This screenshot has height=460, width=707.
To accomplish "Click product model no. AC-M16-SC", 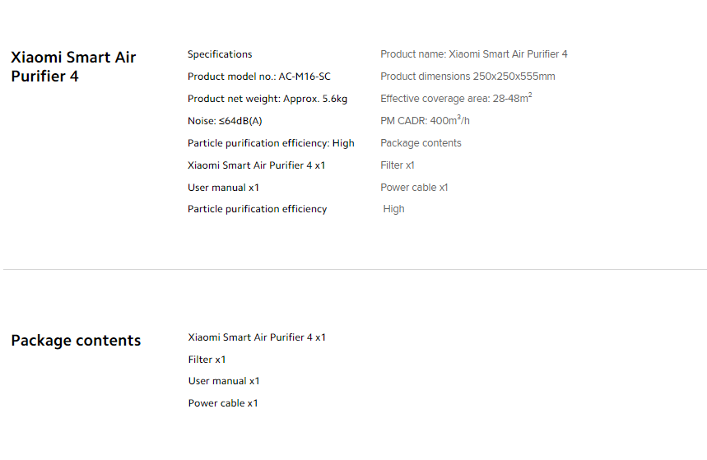I will (x=258, y=77).
